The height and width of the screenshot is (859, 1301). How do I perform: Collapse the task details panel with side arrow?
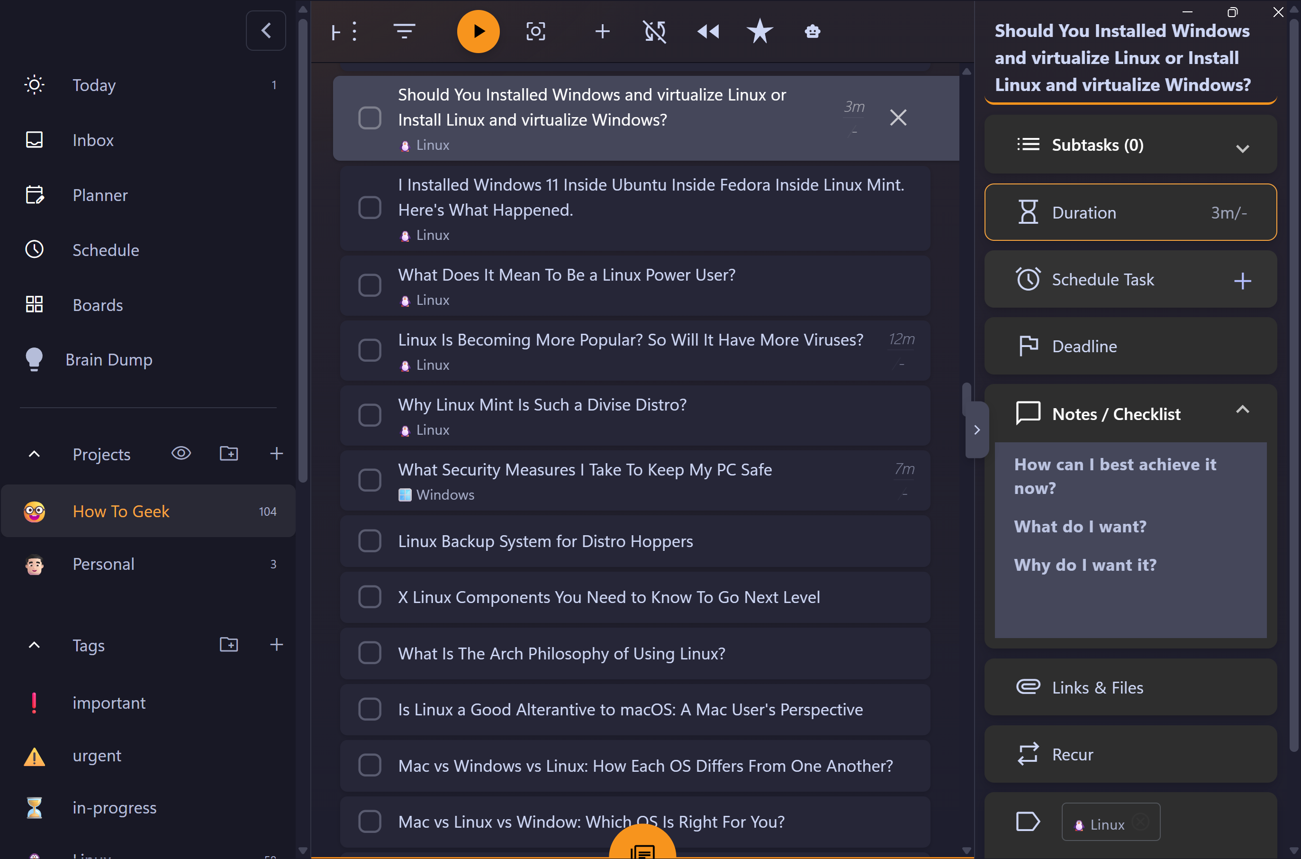click(976, 429)
